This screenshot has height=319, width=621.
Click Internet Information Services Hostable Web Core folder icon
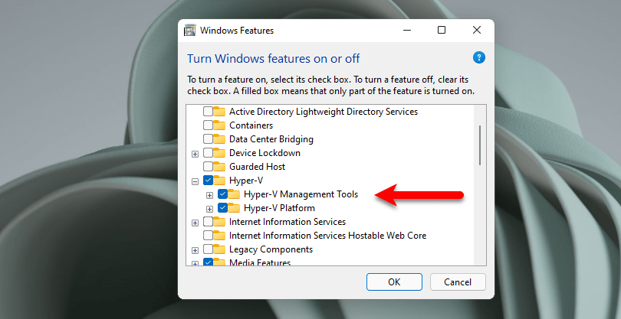point(219,236)
